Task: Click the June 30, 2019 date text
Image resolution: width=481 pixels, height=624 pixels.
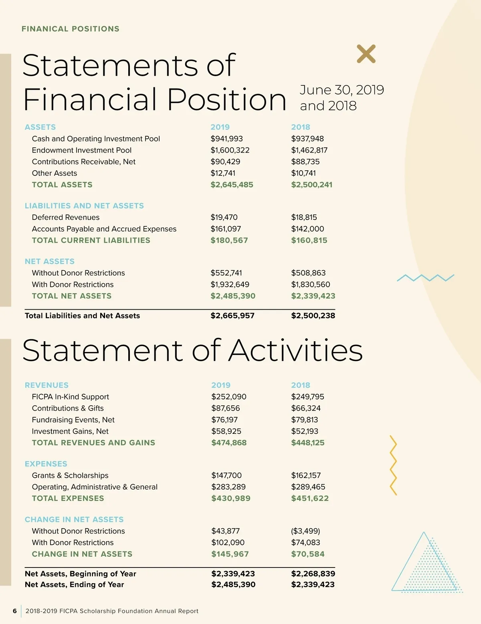Action: tap(342, 90)
